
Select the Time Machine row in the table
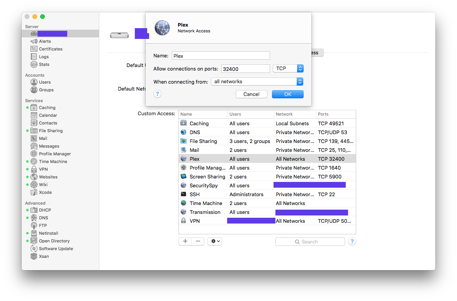(x=267, y=203)
